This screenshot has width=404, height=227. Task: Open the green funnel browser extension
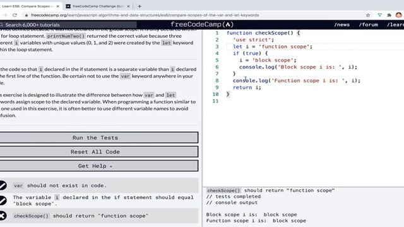point(380,15)
